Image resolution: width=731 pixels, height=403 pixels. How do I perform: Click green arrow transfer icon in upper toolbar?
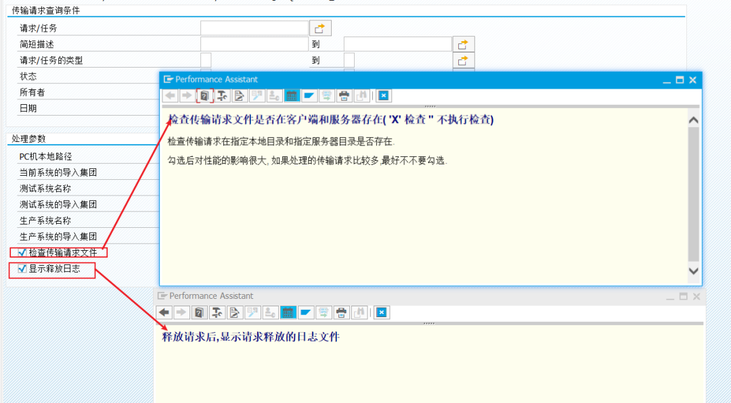[326, 95]
